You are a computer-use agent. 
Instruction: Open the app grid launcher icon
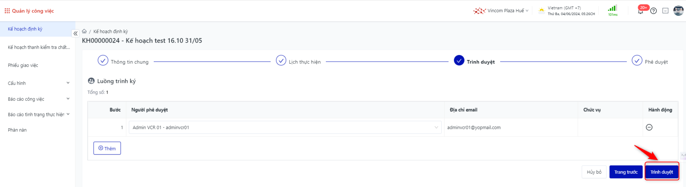point(7,11)
